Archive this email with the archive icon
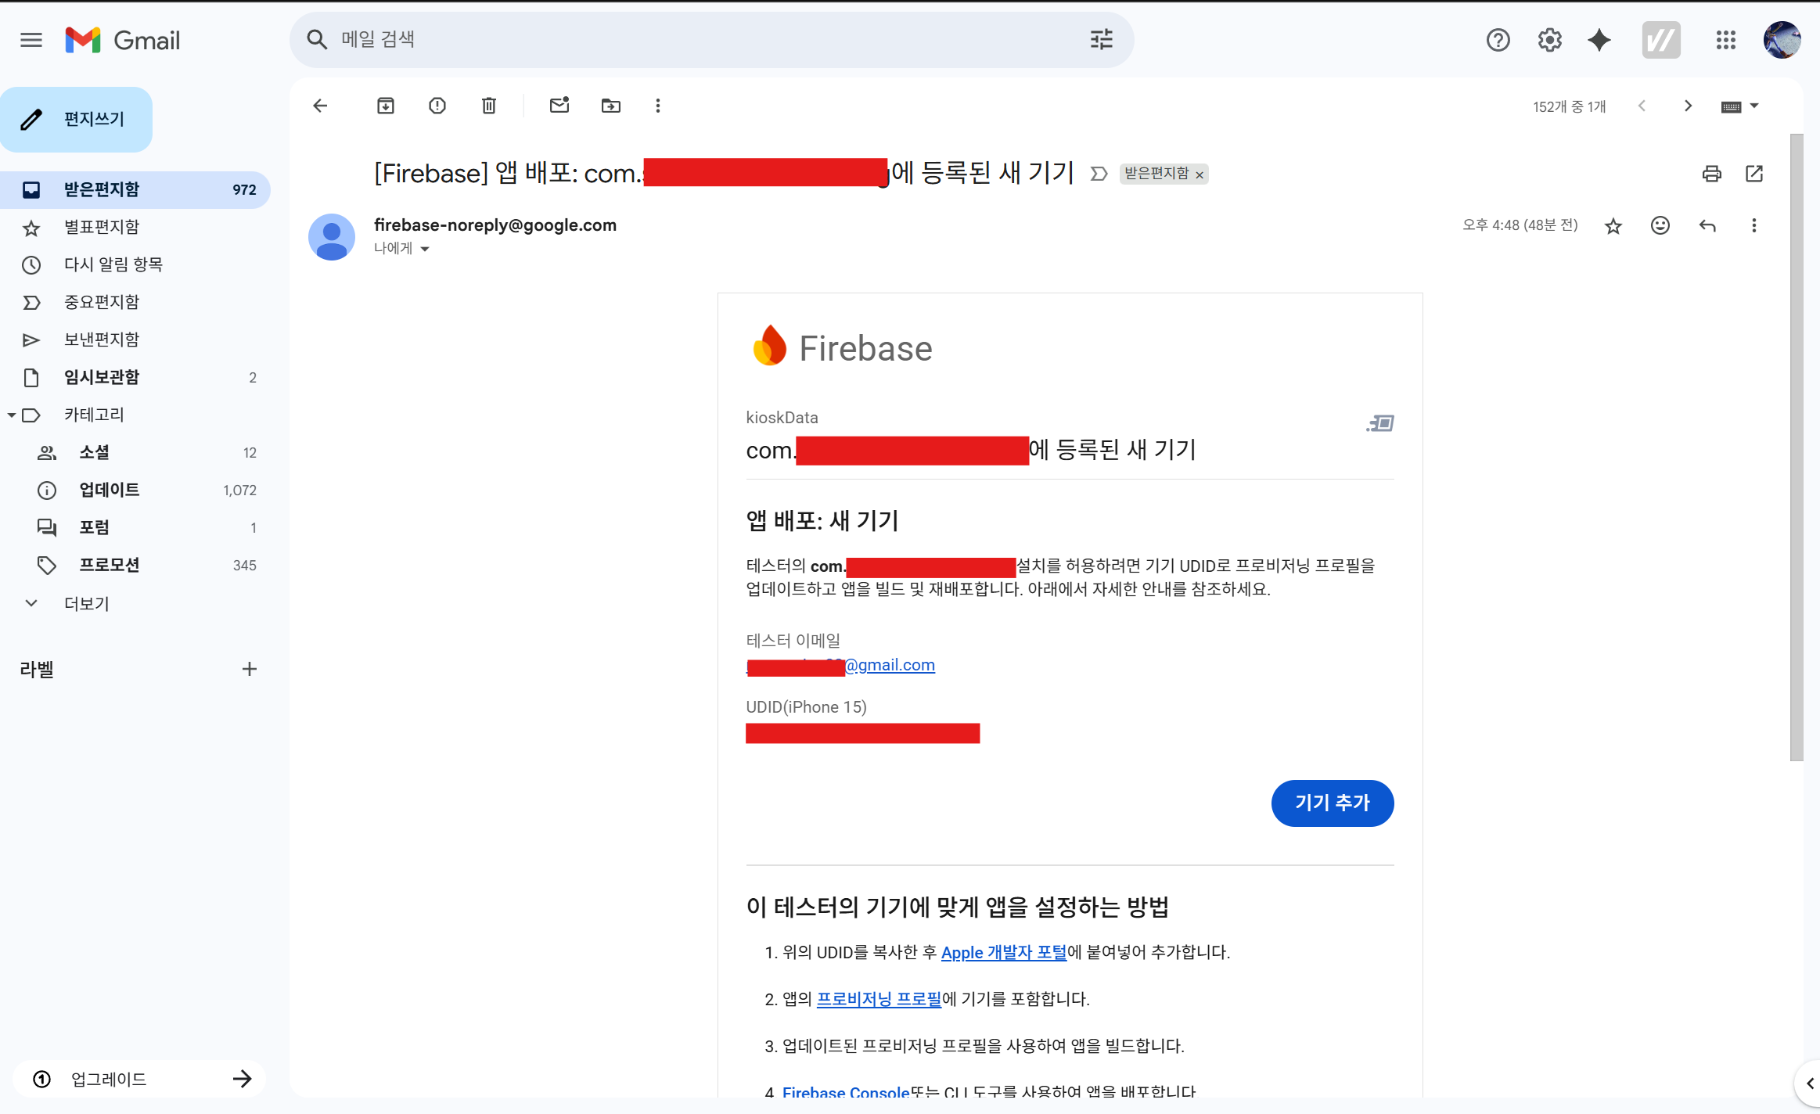 (385, 106)
